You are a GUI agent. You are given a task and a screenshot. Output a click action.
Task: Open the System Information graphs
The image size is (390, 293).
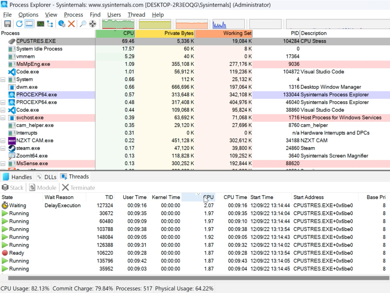pyautogui.click(x=40, y=23)
